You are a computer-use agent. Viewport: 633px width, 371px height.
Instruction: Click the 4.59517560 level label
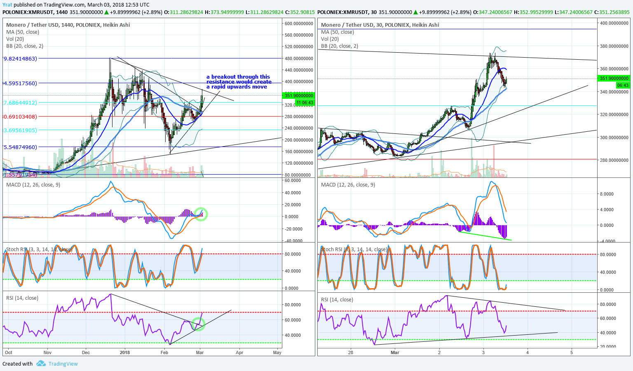coord(20,83)
